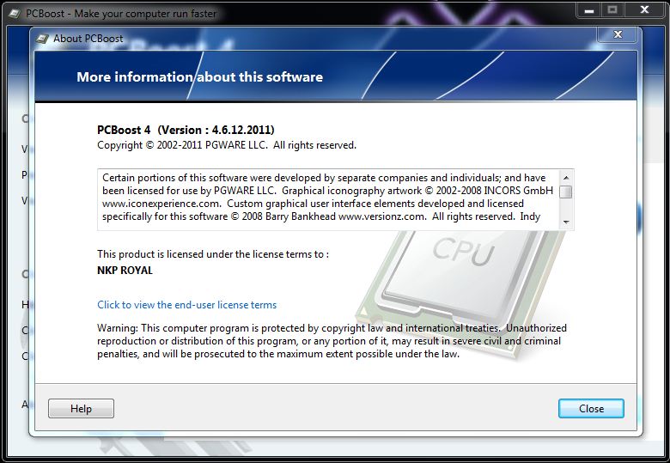
Task: Click the PCBoost main window title icon
Action: [14, 14]
